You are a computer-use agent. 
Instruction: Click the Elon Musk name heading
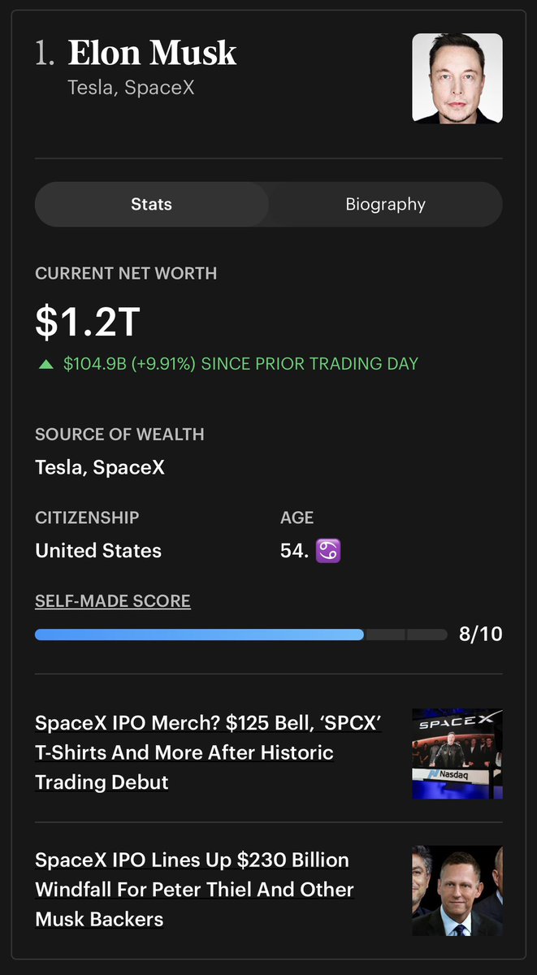152,54
